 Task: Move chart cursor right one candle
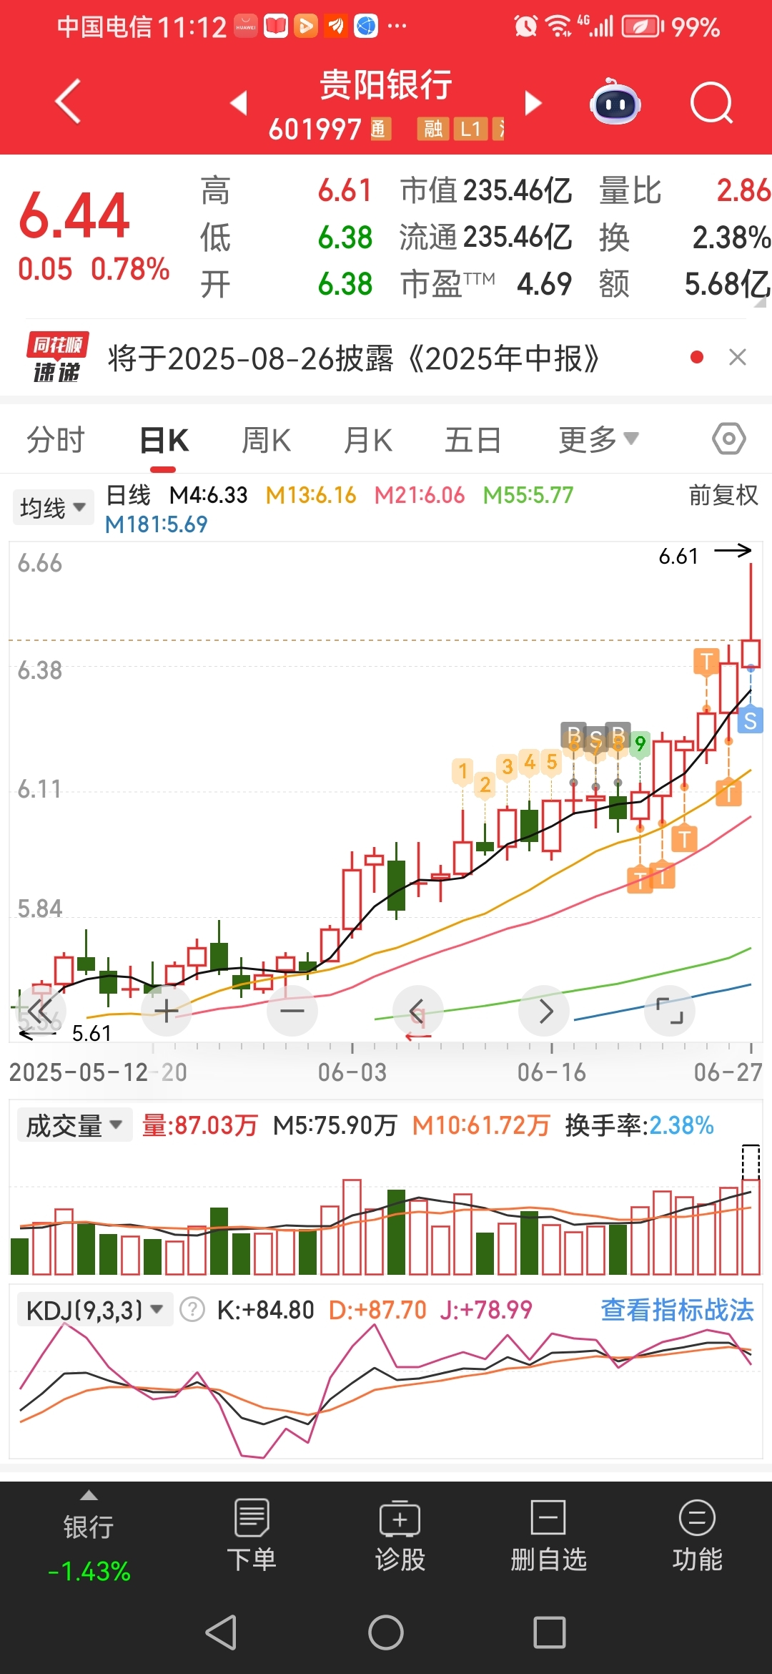coord(545,1011)
